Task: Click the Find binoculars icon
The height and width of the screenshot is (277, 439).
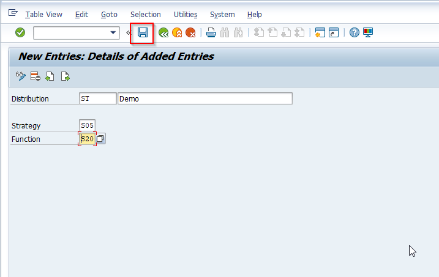Action: (x=225, y=32)
